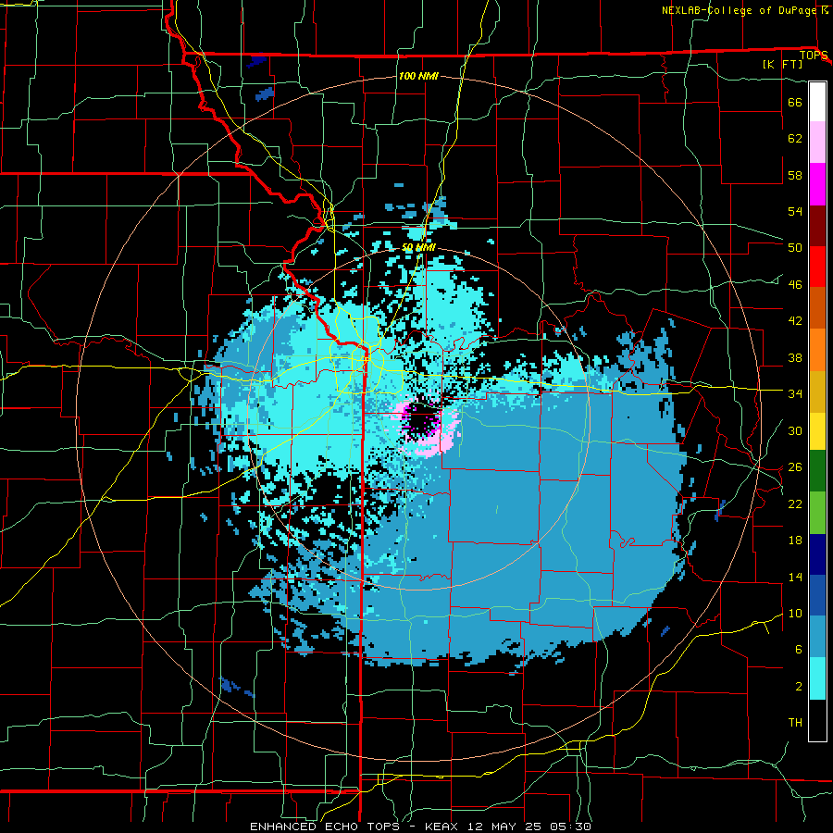Click the Enhanced Echo Tops KEAX caption
This screenshot has width=833, height=833.
point(420,827)
